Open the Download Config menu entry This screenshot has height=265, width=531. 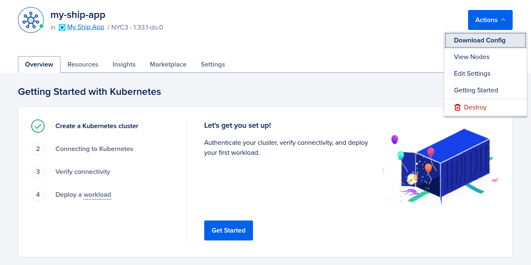pos(479,40)
